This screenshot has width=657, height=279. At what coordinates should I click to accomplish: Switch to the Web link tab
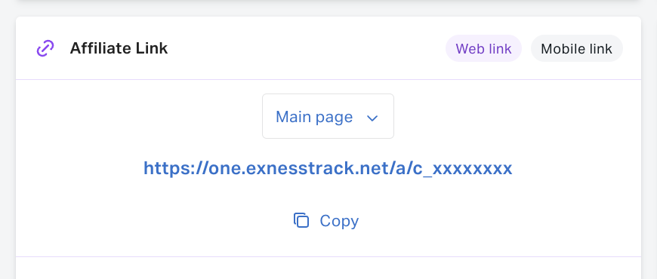pyautogui.click(x=483, y=48)
